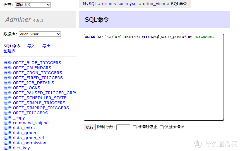240x151 pixels.
Task: Open table QRTZ_TRIGGERS structure
Action: [x=30, y=113]
